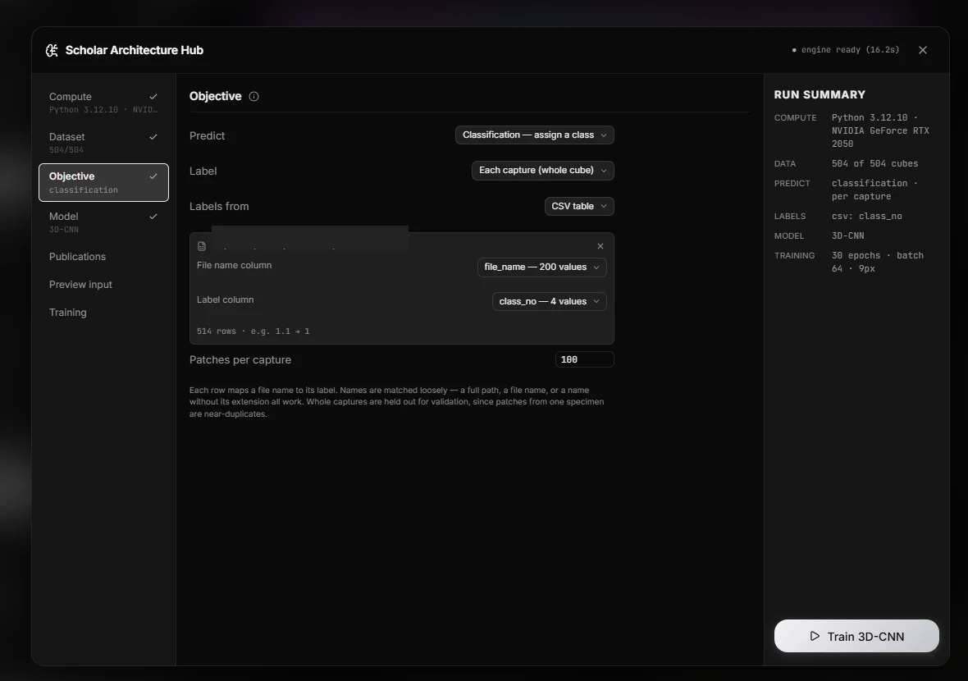
Task: Go to the Dataset step
Action: click(103, 143)
